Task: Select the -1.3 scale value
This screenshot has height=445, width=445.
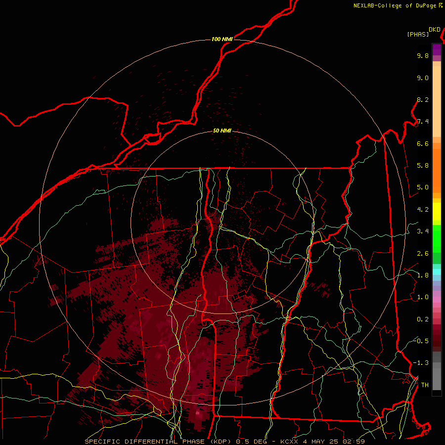Action: point(421,363)
